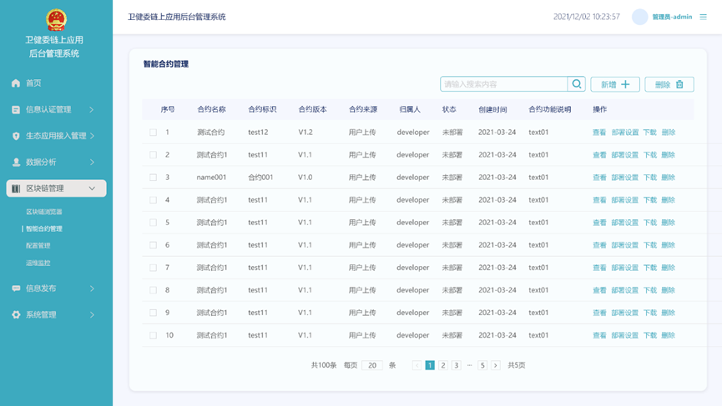The width and height of the screenshot is (722, 406).
Task: Click the 状态 column header
Action: (449, 109)
